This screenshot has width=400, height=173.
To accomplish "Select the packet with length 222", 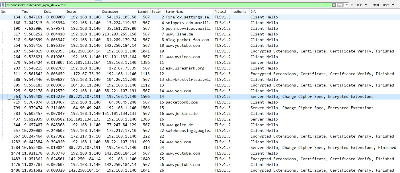I will point(200,136).
